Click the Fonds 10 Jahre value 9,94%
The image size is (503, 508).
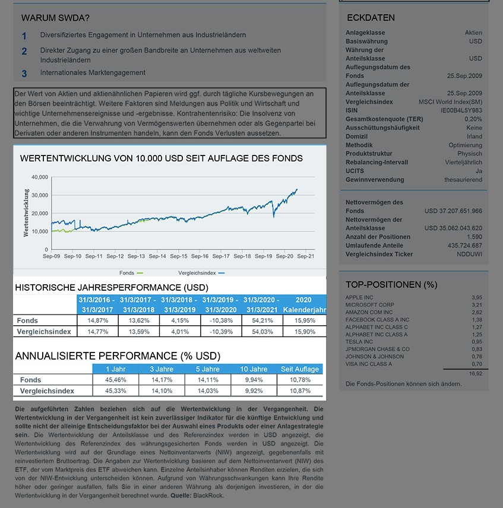(x=254, y=380)
